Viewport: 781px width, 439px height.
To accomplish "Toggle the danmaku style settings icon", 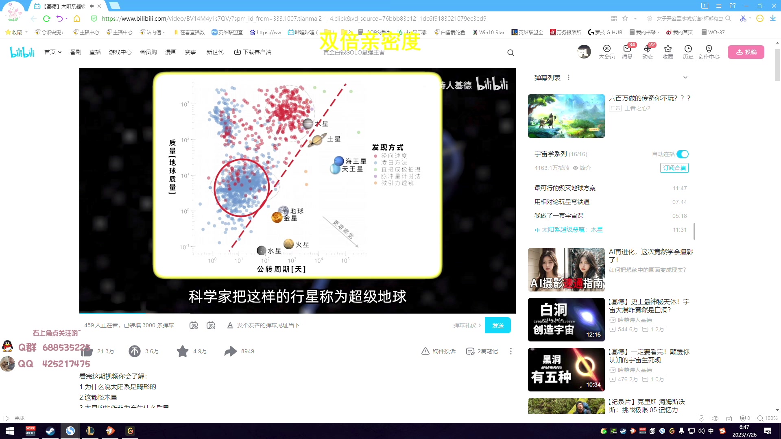I will 211,325.
